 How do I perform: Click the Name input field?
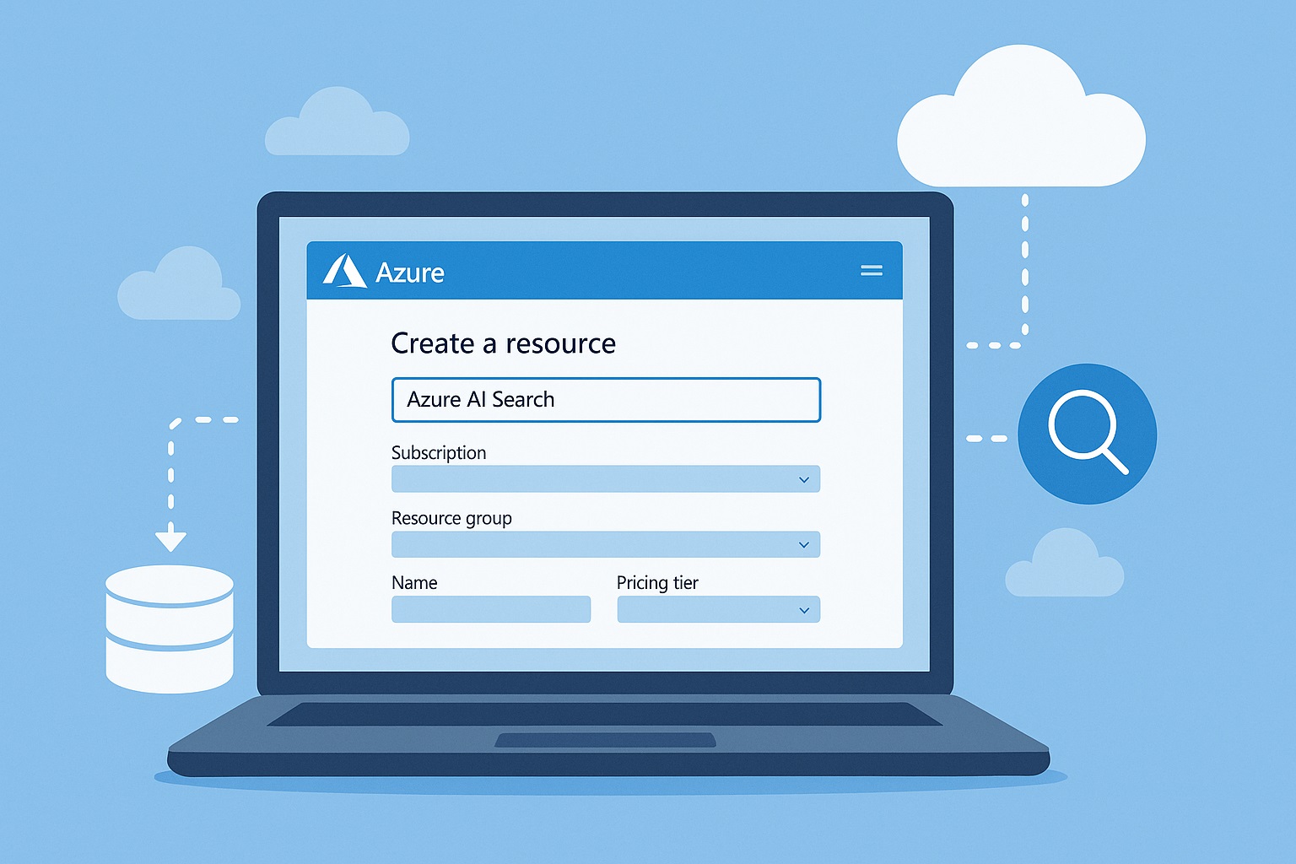[x=491, y=609]
